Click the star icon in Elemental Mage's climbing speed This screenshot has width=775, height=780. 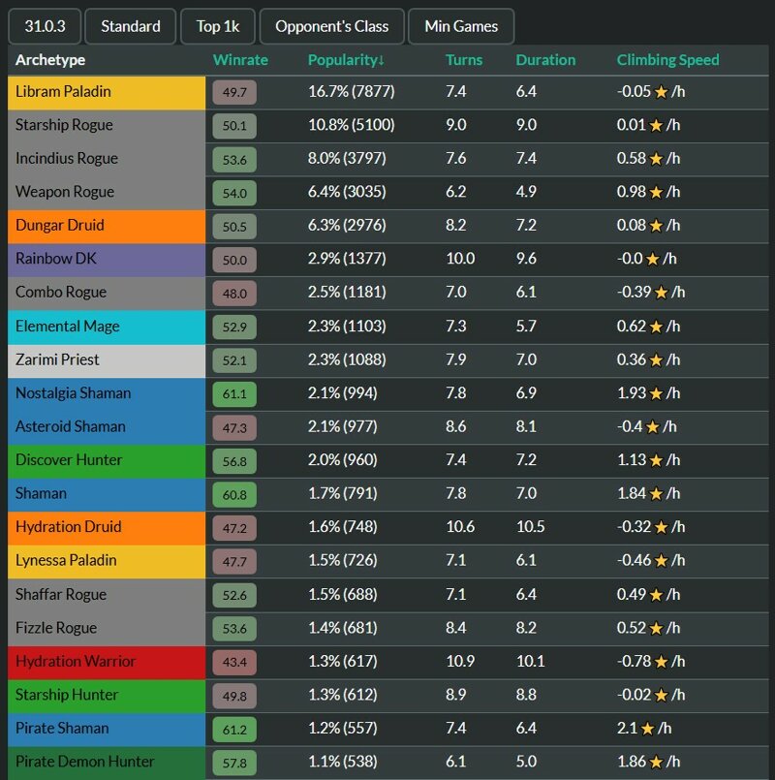click(x=656, y=327)
